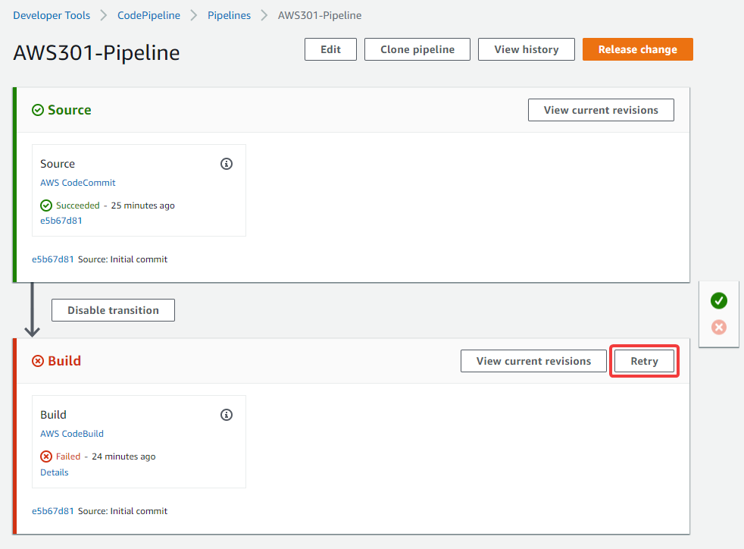Viewport: 744px width, 549px height.
Task: Edit the AWS301-Pipeline
Action: click(331, 49)
